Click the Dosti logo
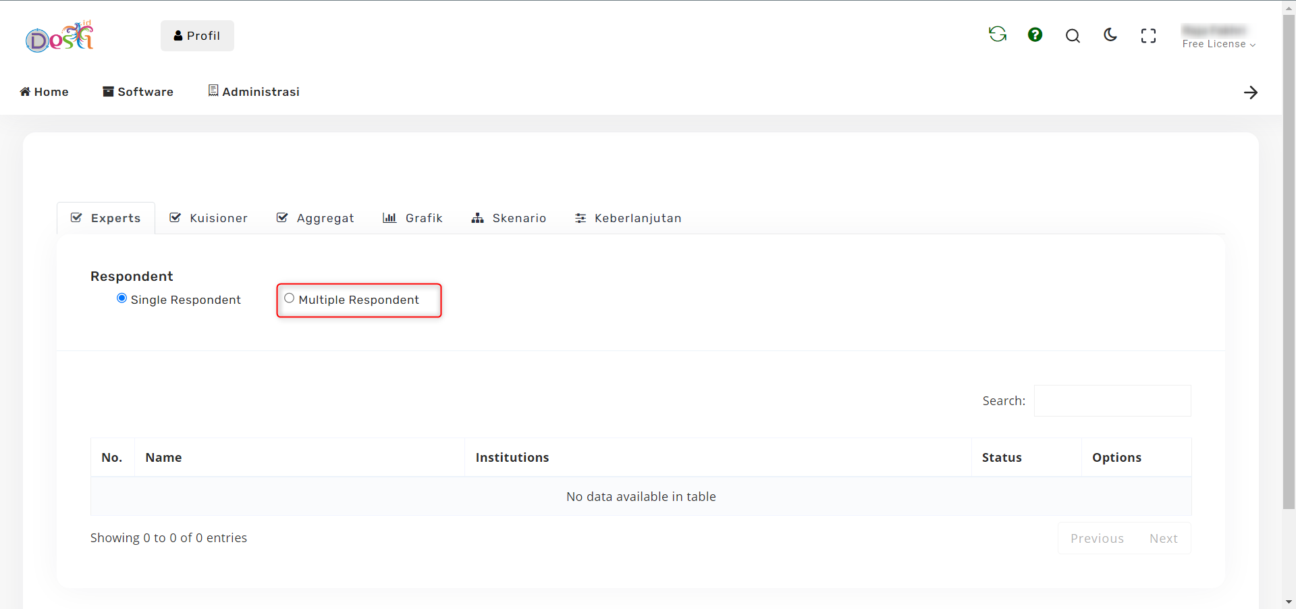 (59, 37)
